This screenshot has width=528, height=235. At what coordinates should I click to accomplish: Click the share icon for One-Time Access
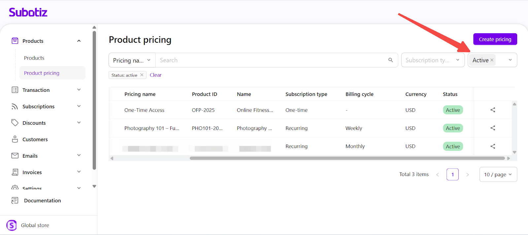(493, 110)
